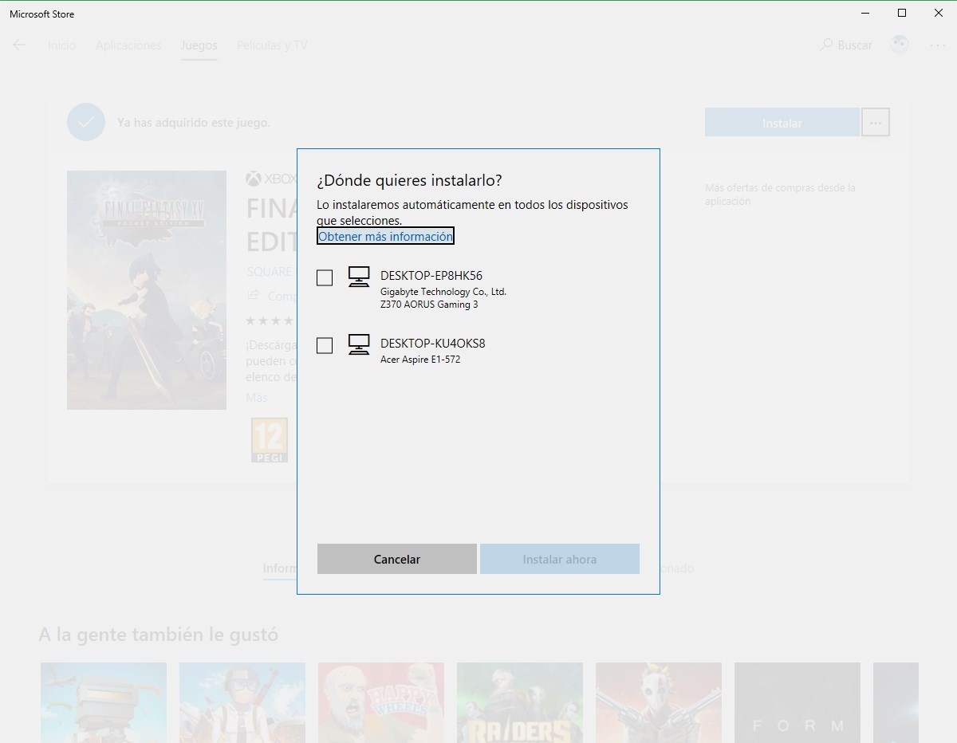Expand the description with Más link

point(257,397)
